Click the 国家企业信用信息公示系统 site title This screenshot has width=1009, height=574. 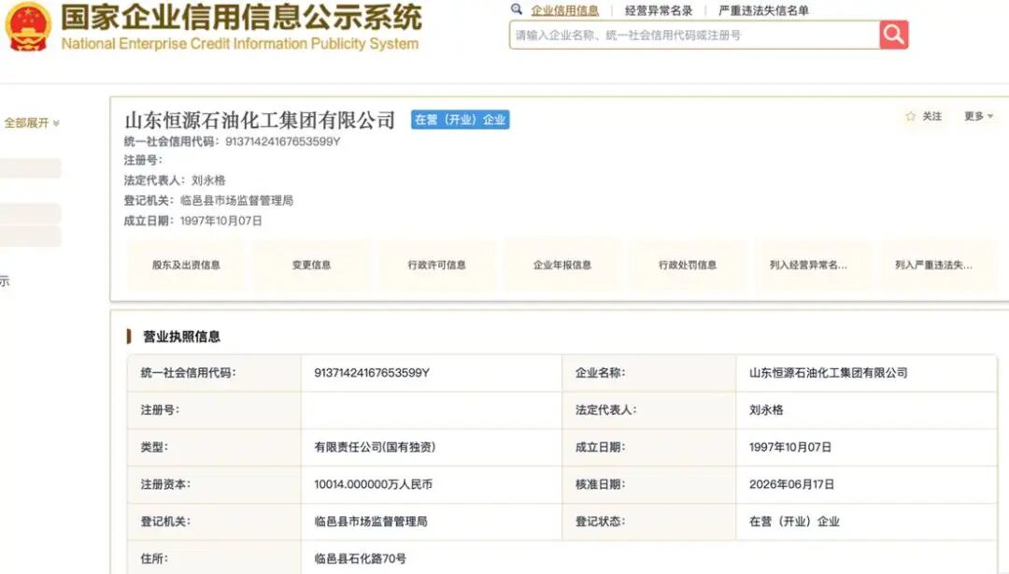[241, 18]
